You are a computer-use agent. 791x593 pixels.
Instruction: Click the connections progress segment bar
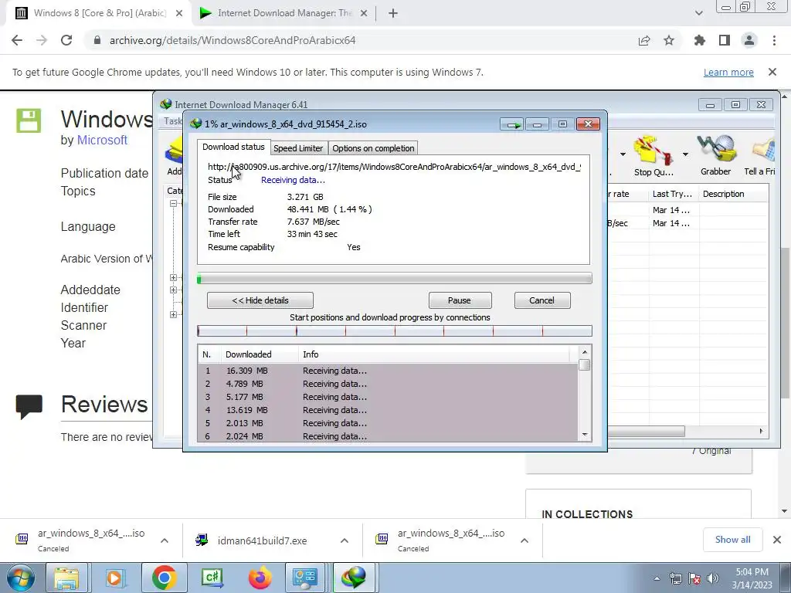pos(395,330)
